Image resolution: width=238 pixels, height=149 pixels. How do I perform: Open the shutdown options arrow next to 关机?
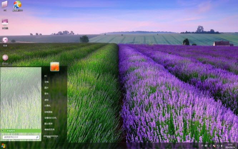pos(56,137)
